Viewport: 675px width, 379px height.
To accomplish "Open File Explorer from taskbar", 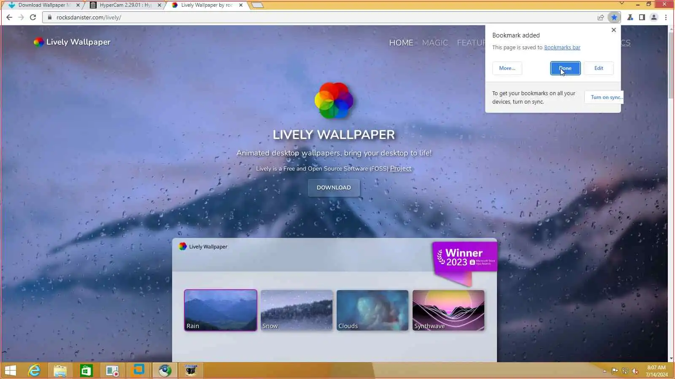I will click(60, 371).
